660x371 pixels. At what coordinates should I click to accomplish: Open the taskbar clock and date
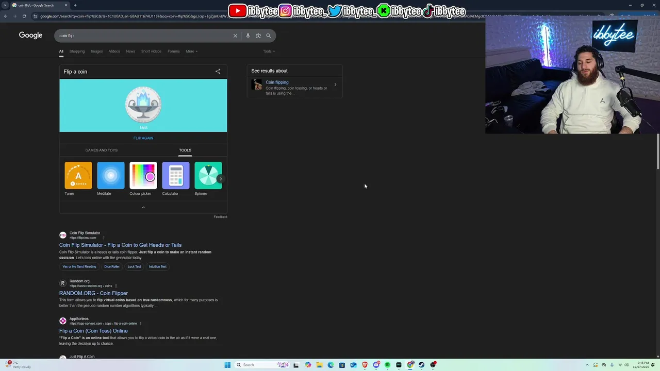point(640,365)
